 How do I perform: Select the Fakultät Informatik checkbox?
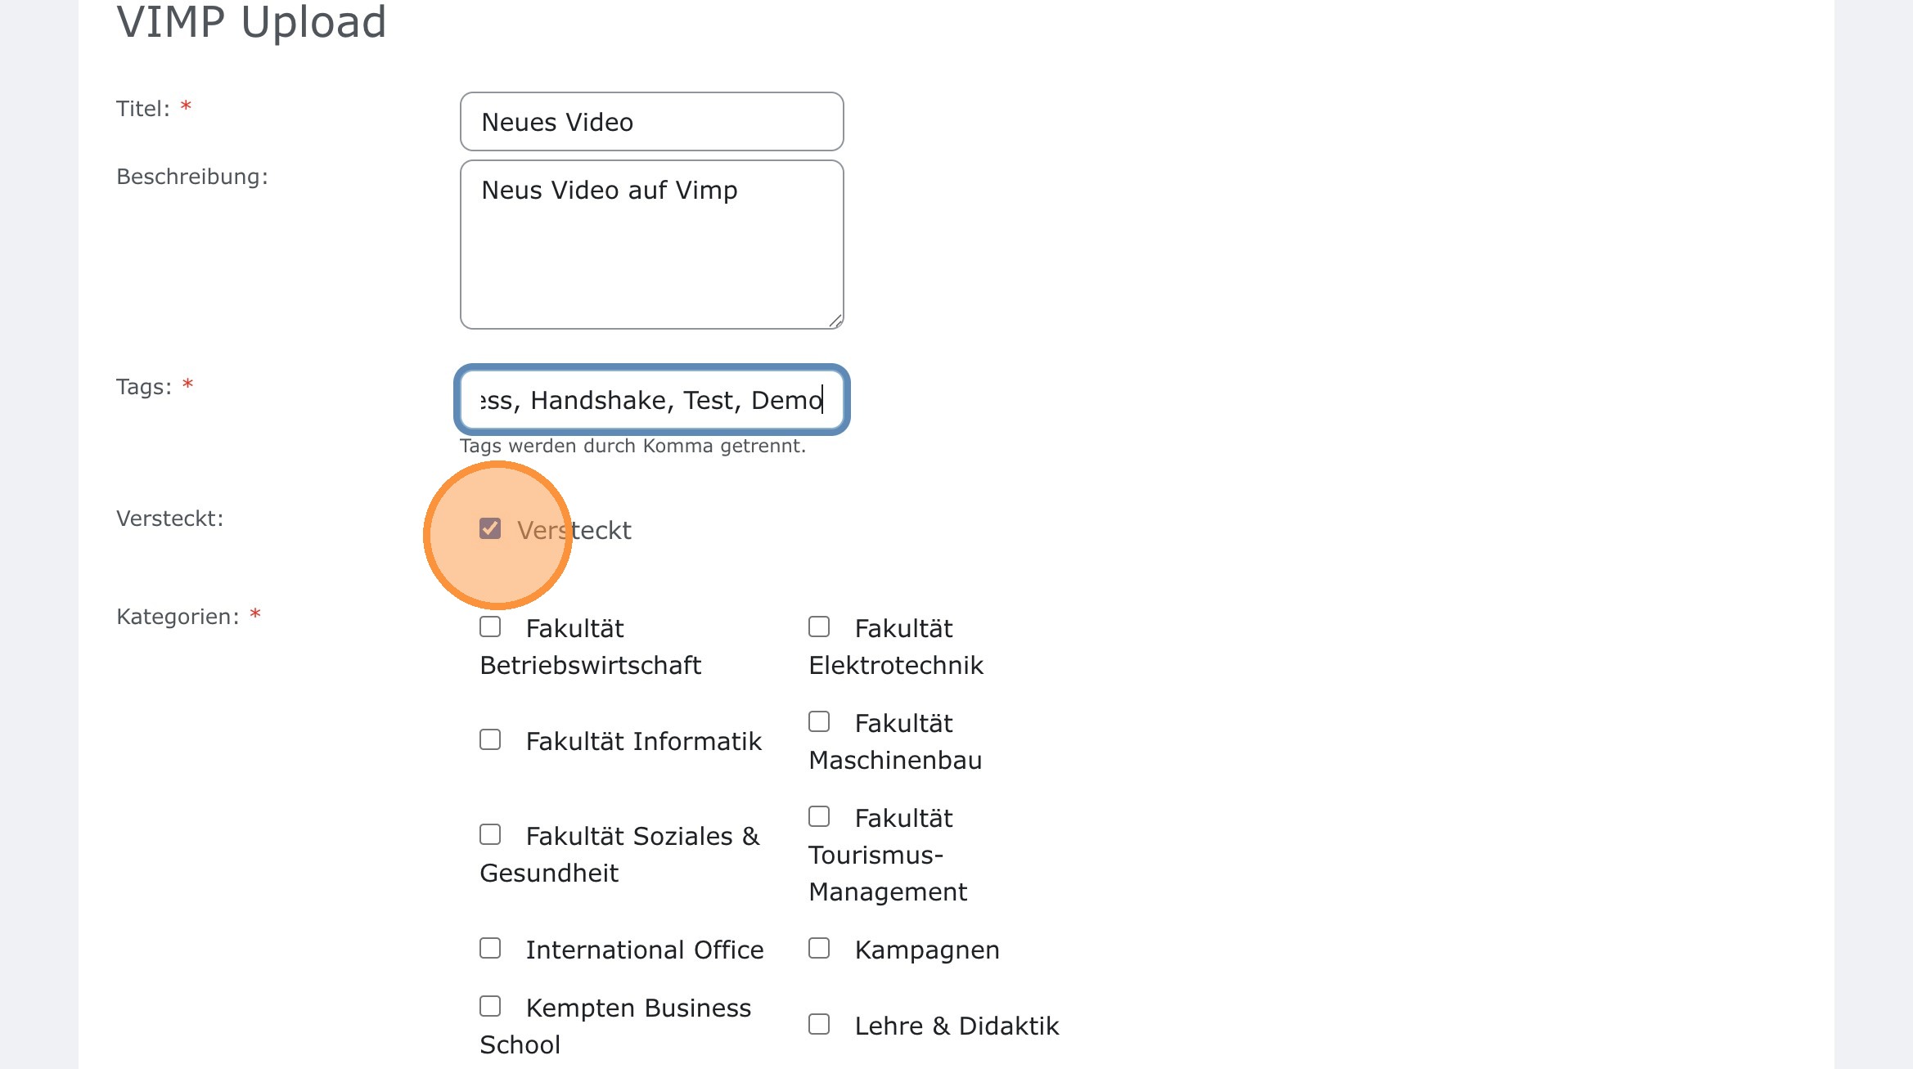(x=489, y=739)
